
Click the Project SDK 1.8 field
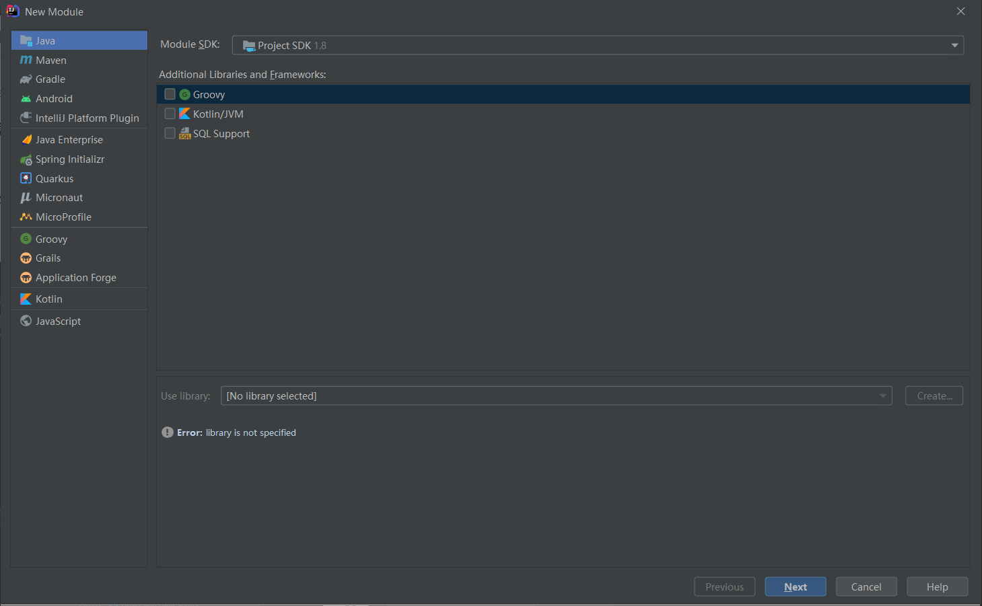[x=598, y=45]
